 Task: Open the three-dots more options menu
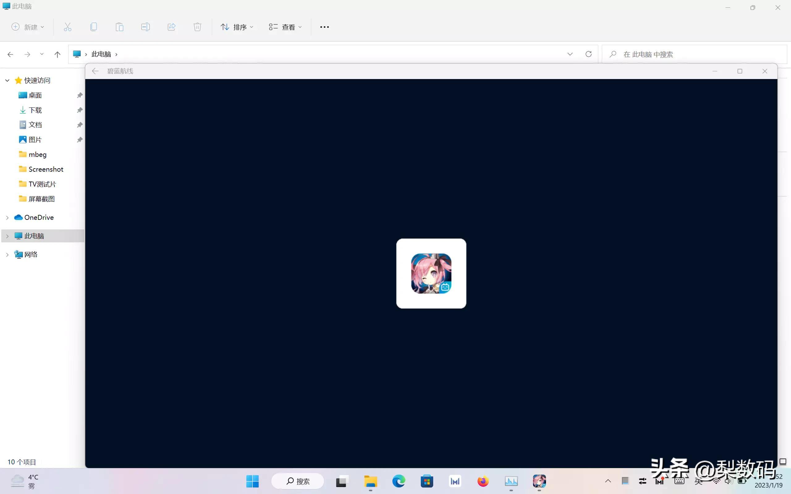click(324, 27)
